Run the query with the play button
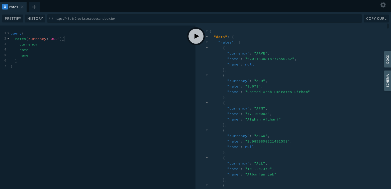Screen dimensions: 391x189 (196, 36)
